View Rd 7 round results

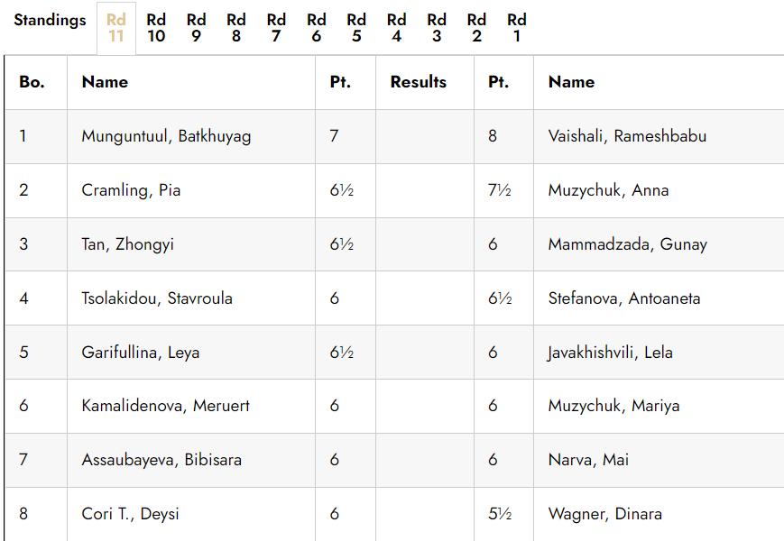click(x=276, y=28)
